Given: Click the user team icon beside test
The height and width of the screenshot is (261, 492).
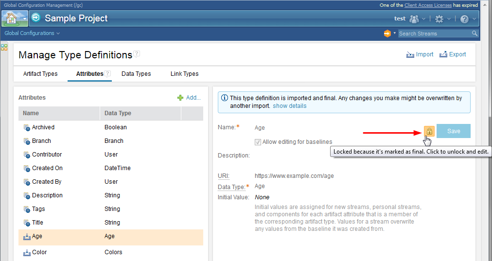Looking at the screenshot, I should click(414, 19).
